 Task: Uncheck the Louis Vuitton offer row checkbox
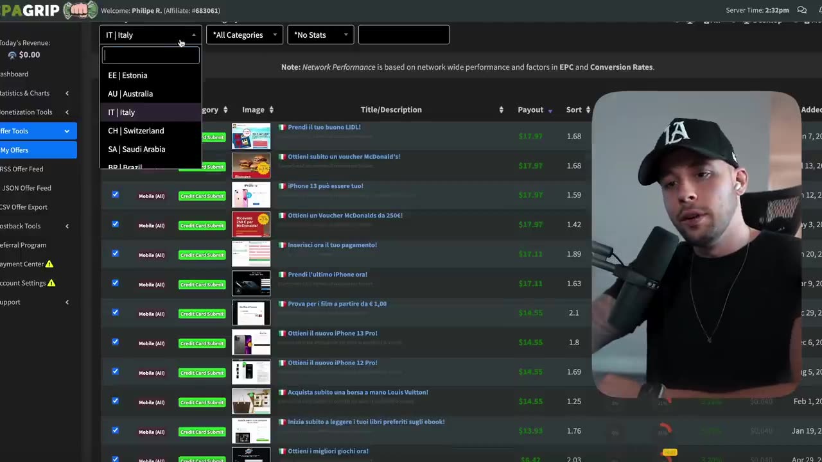115,401
